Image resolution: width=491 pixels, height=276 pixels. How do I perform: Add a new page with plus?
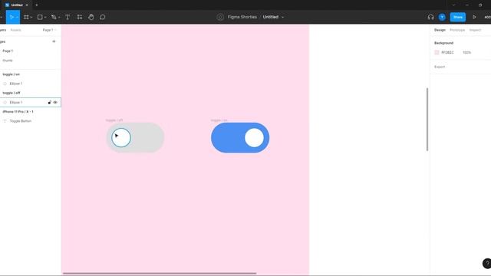54,41
